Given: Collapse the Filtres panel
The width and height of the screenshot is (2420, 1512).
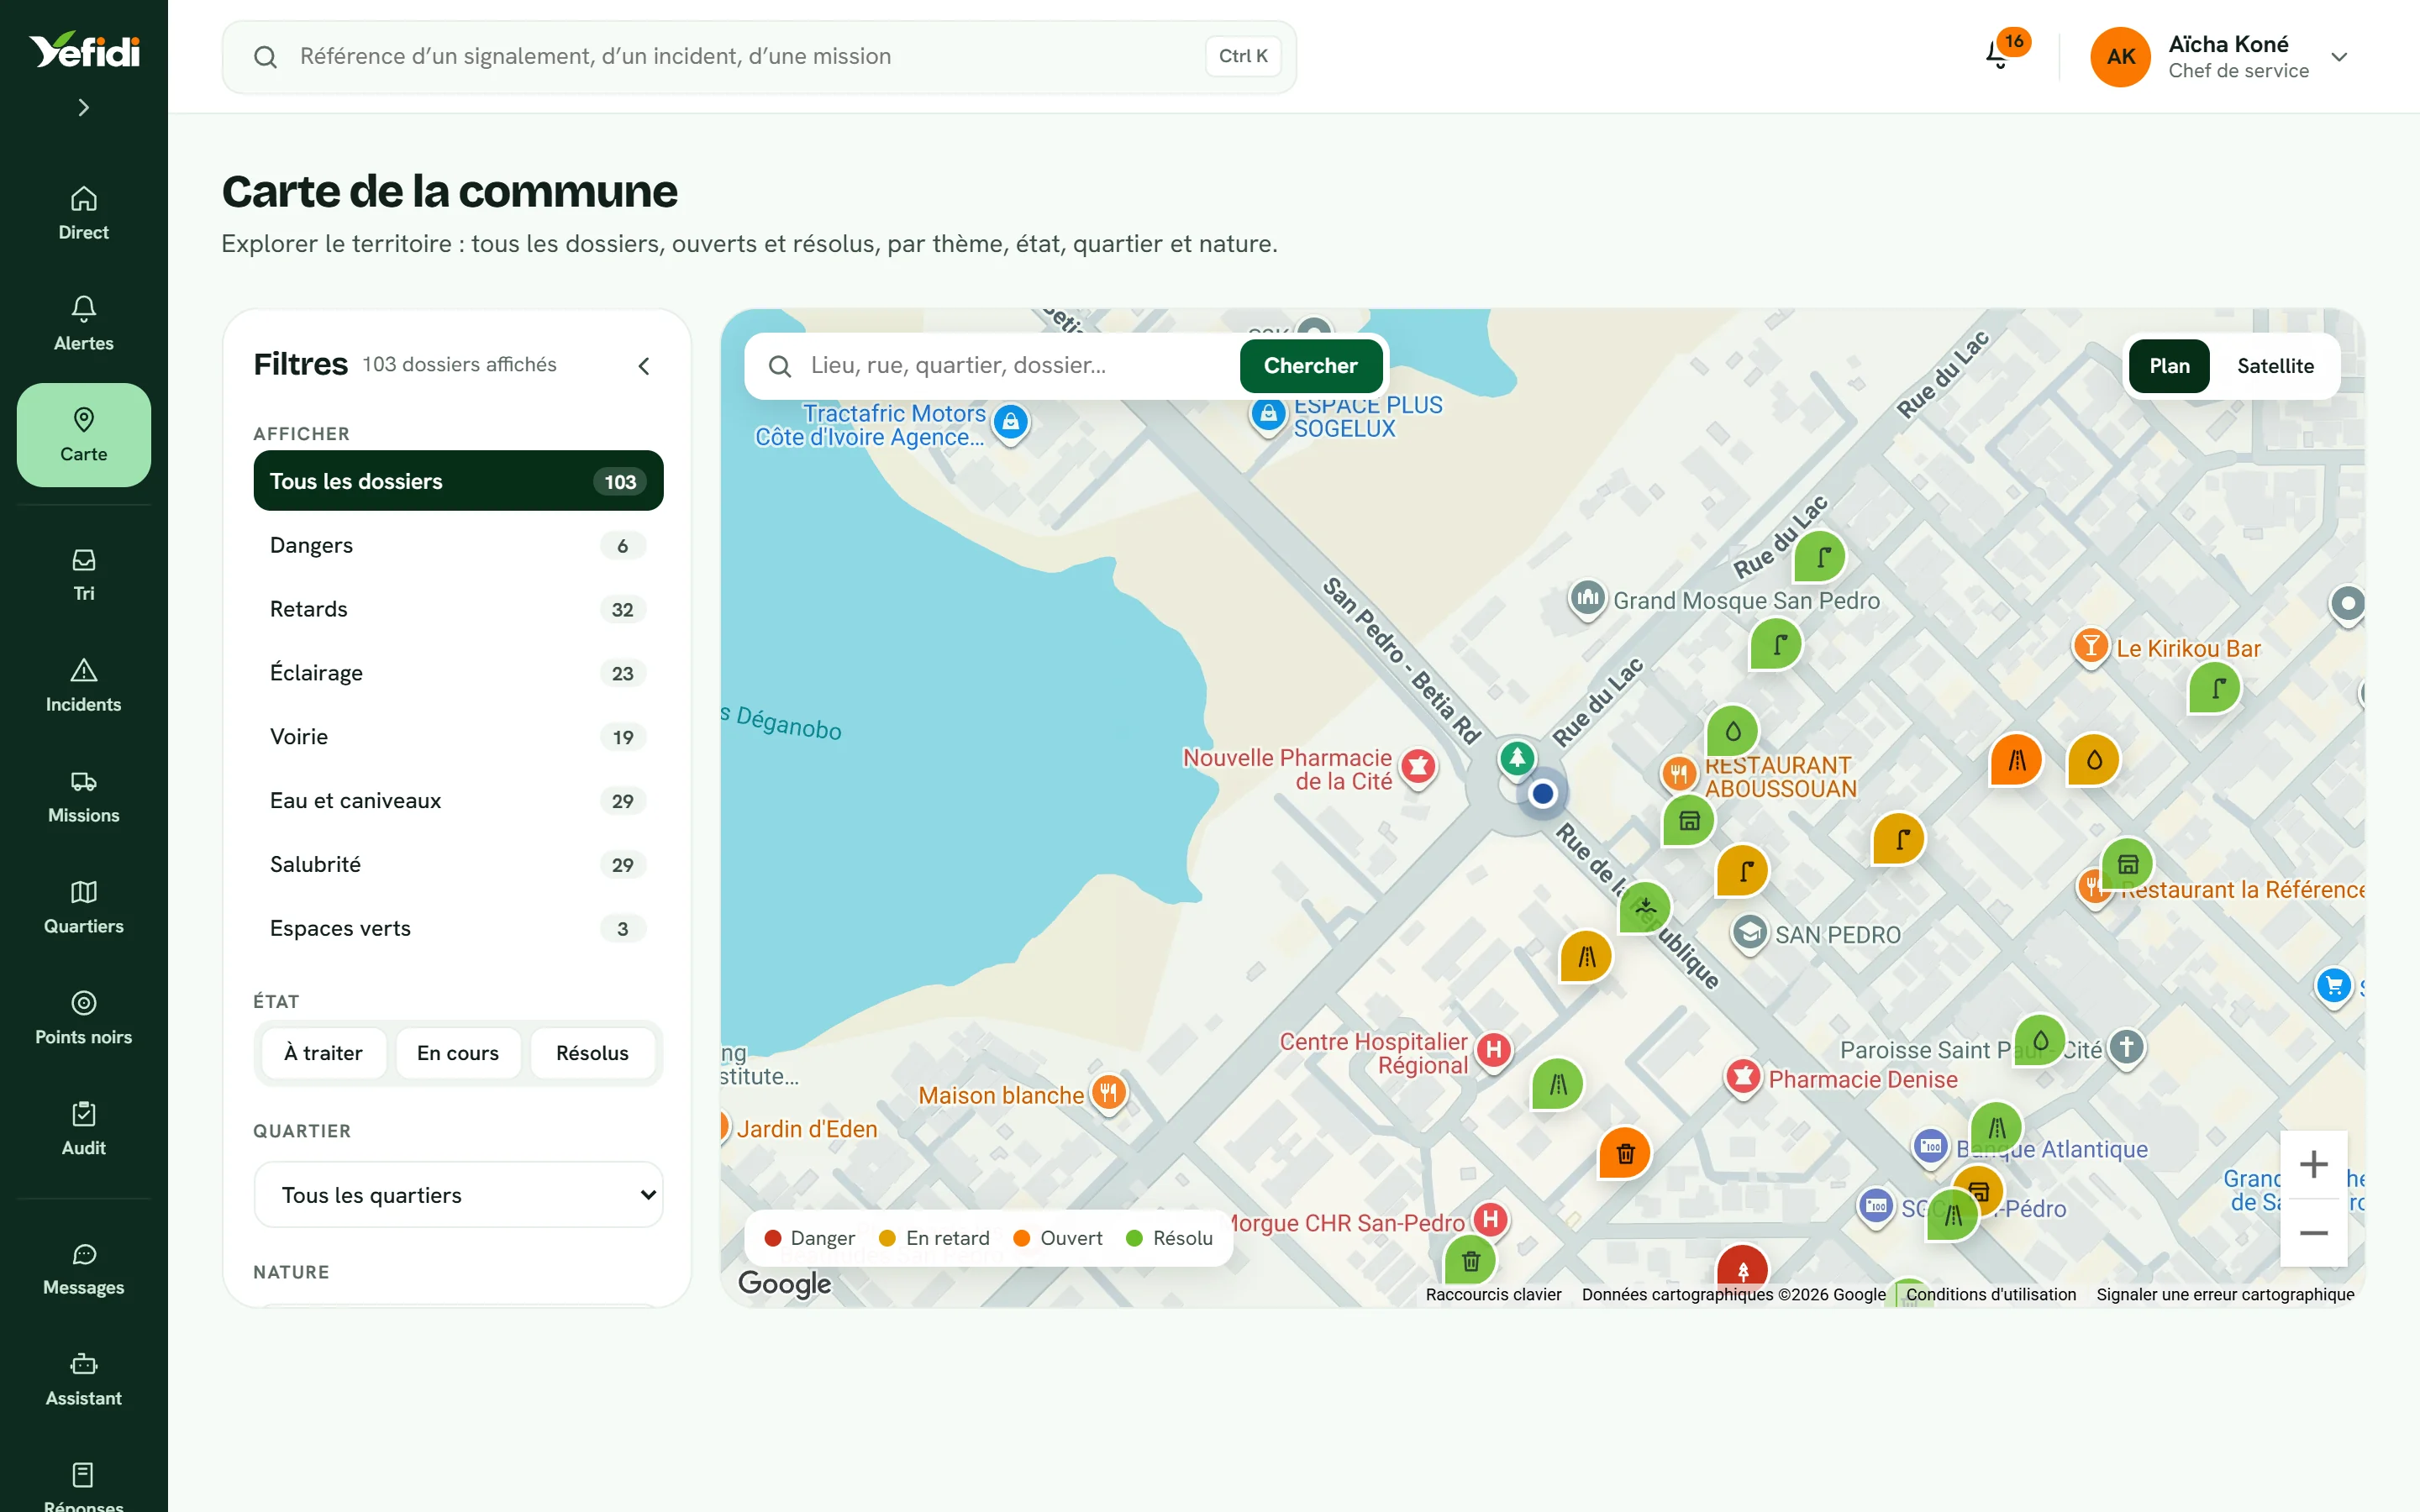Looking at the screenshot, I should (x=644, y=366).
